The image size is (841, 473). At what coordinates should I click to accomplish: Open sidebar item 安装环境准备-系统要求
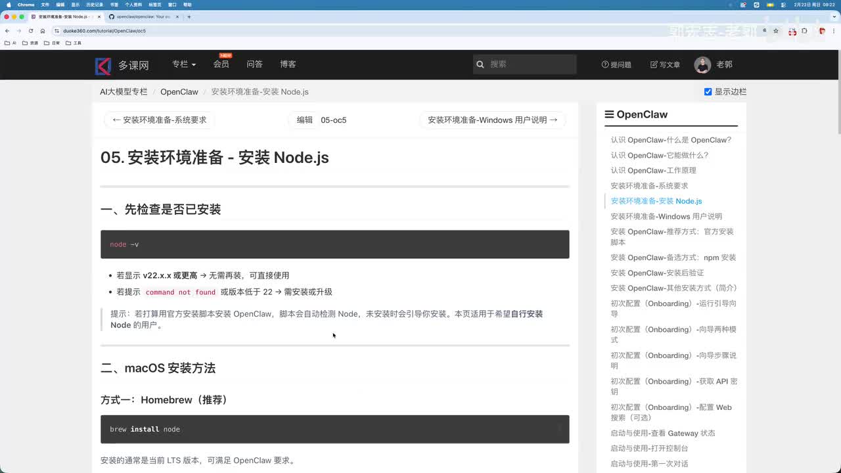(x=649, y=186)
